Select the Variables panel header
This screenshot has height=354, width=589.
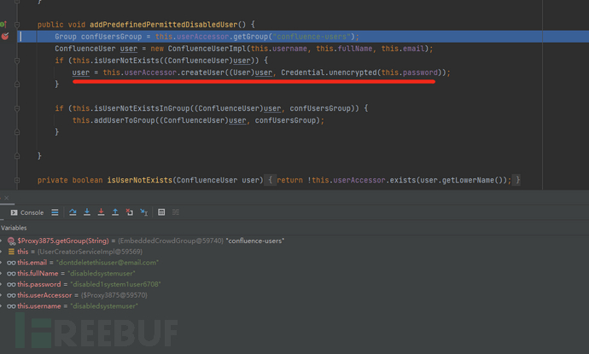point(14,228)
